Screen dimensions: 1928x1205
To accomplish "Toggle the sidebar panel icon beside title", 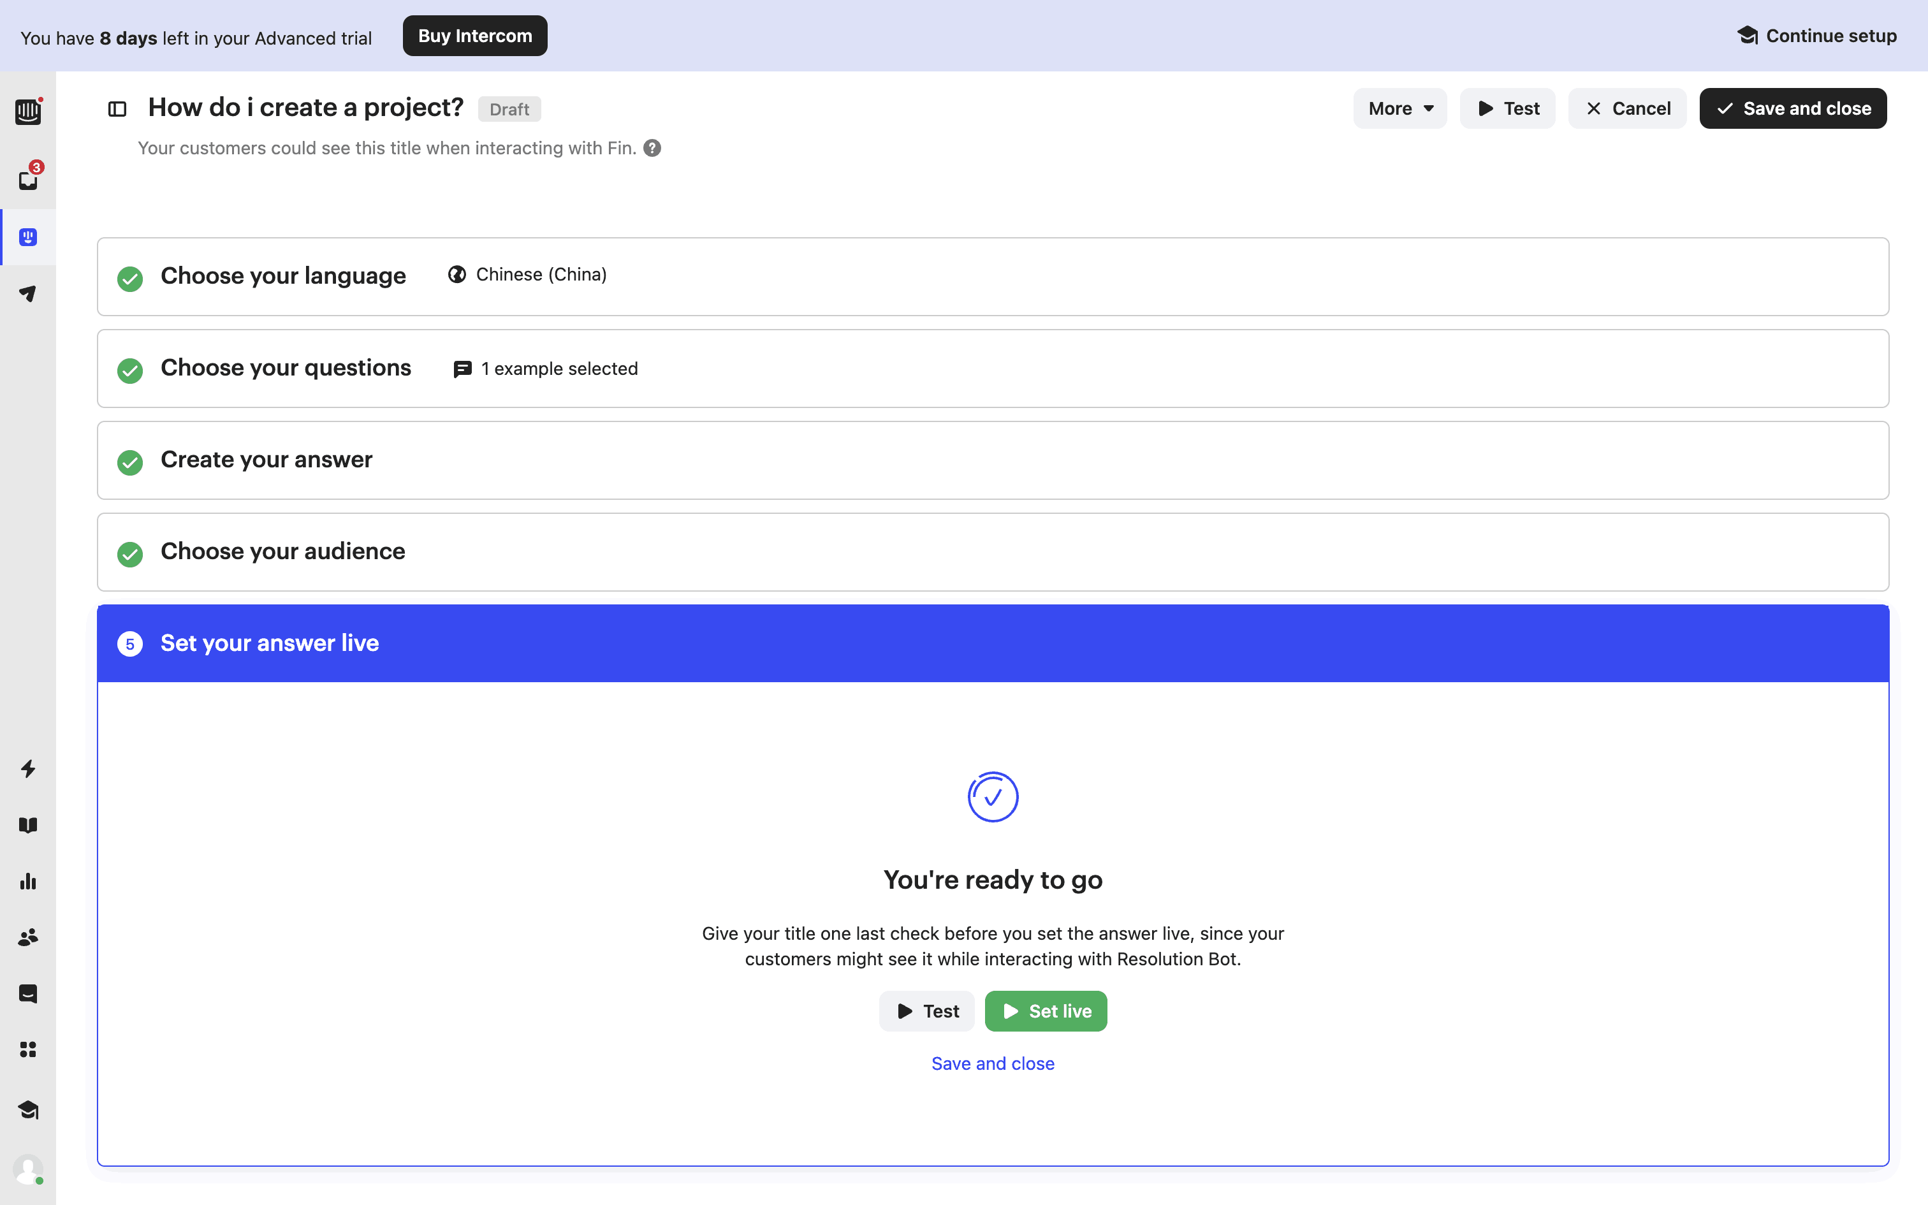I will (x=117, y=108).
